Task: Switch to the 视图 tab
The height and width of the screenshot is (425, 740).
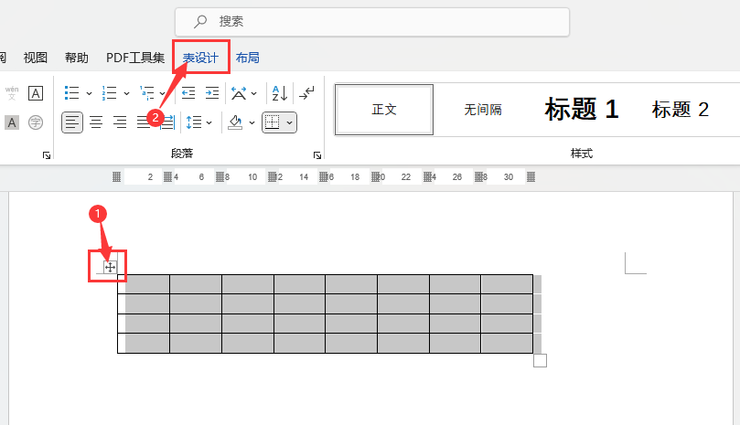Action: [36, 58]
